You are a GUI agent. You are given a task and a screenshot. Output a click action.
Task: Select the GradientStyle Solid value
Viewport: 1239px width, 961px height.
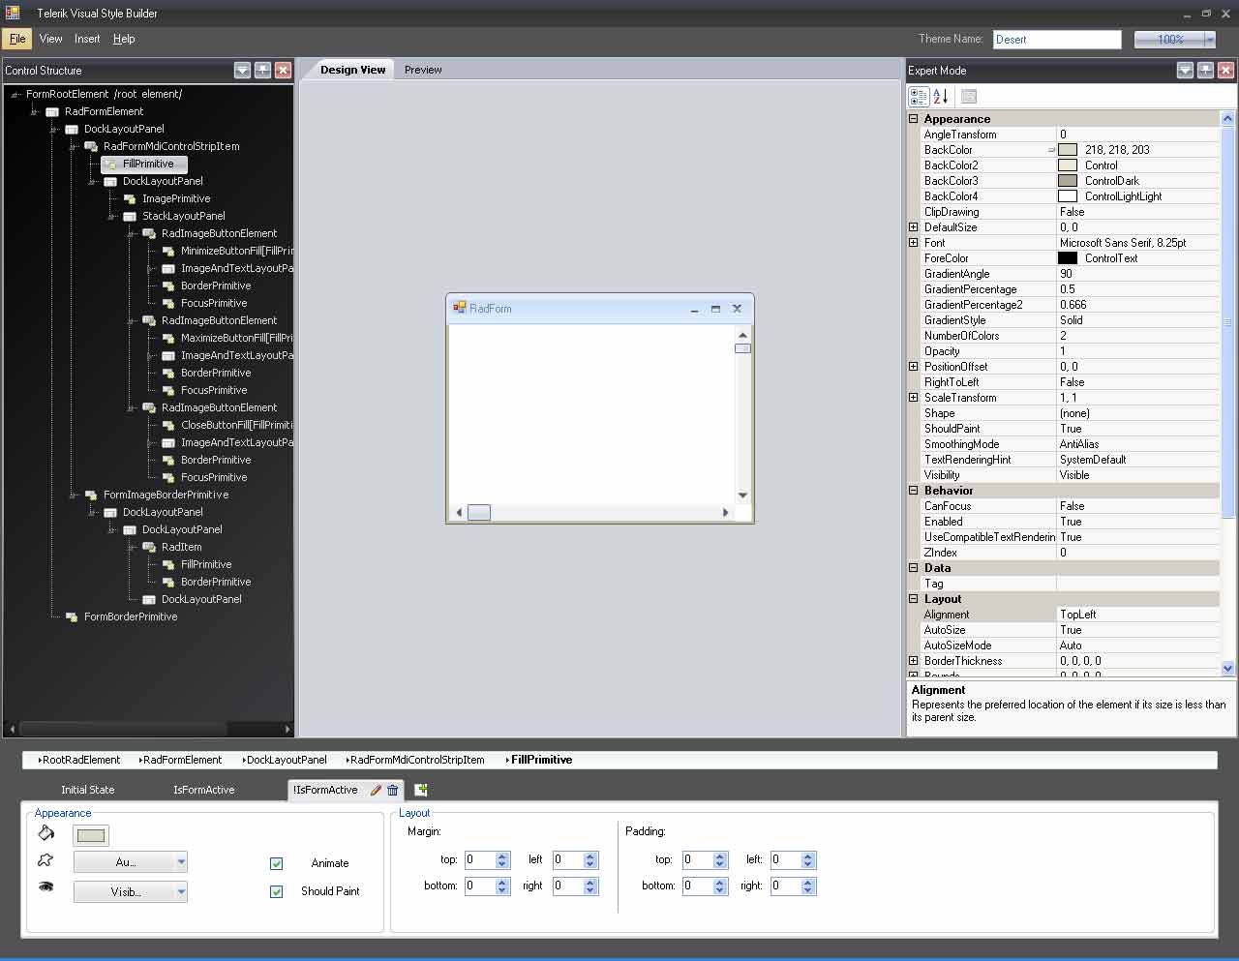point(1138,320)
